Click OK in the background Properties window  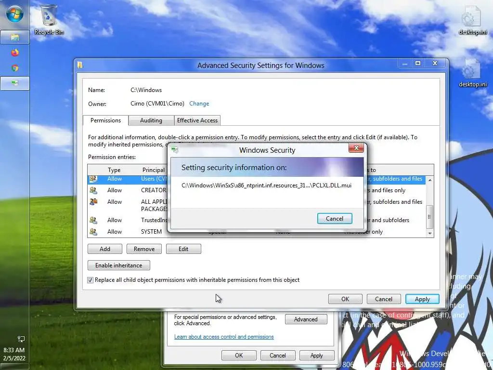tap(239, 355)
